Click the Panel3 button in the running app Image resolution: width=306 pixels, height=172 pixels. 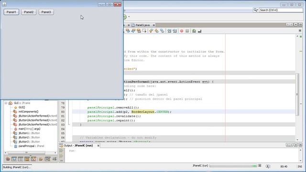coord(46,12)
